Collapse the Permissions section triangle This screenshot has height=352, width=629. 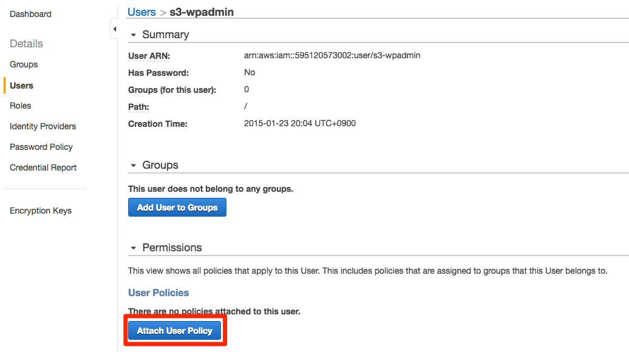pos(134,248)
